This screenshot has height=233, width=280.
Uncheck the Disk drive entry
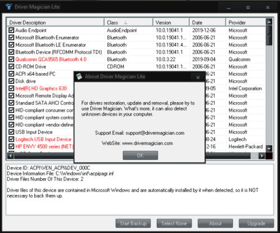click(11, 81)
